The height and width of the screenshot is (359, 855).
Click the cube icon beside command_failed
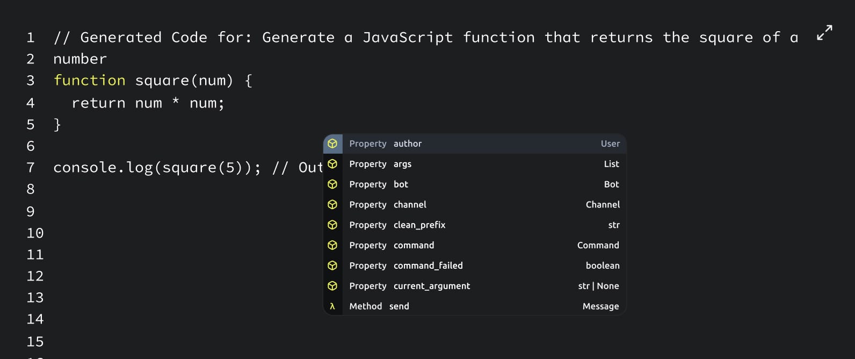click(x=332, y=266)
